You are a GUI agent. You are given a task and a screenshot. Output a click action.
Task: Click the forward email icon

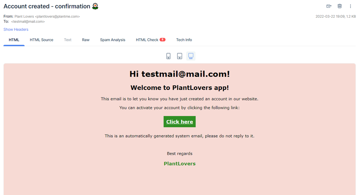[329, 6]
